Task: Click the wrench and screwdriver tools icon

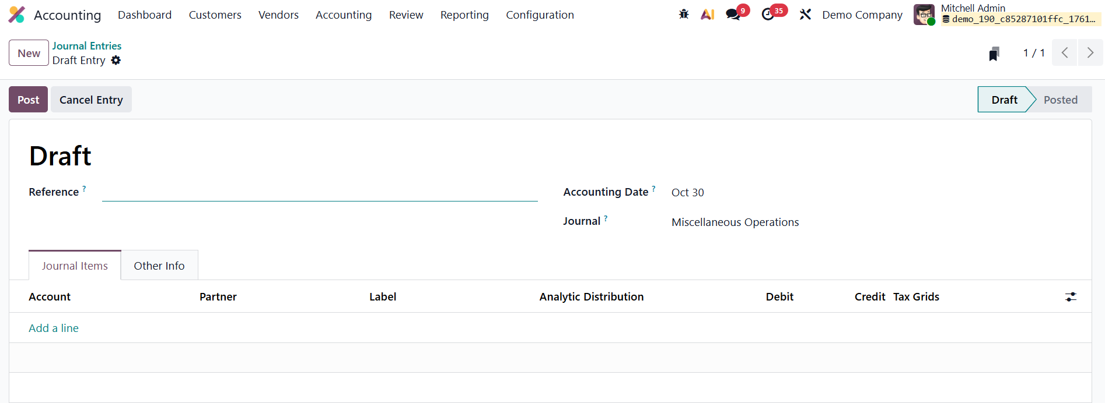Action: 805,15
